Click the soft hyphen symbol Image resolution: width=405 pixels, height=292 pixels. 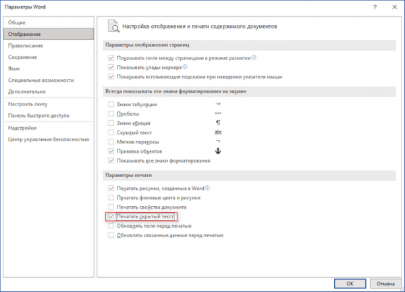[218, 141]
